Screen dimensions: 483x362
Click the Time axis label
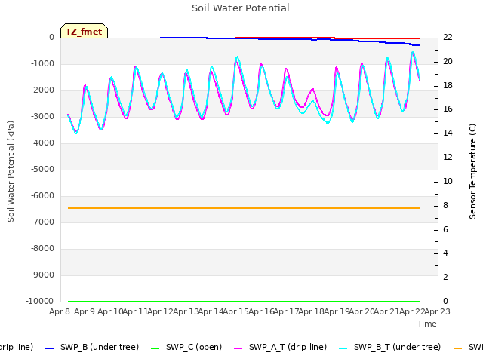point(427,324)
